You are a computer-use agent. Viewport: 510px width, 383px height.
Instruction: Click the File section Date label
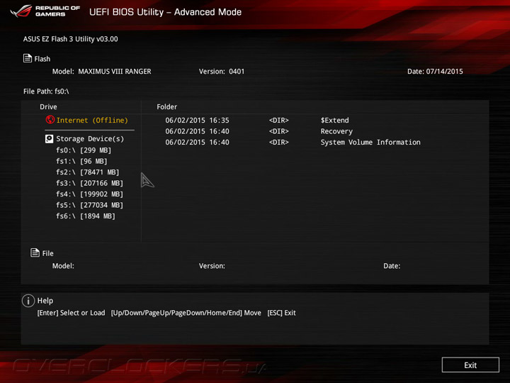click(x=392, y=266)
